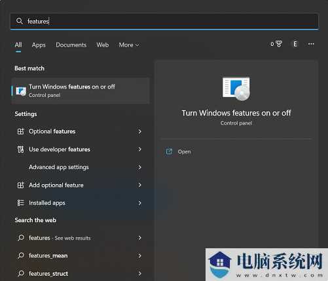Expand the features web results chevron
The image size is (328, 281).
(139, 238)
